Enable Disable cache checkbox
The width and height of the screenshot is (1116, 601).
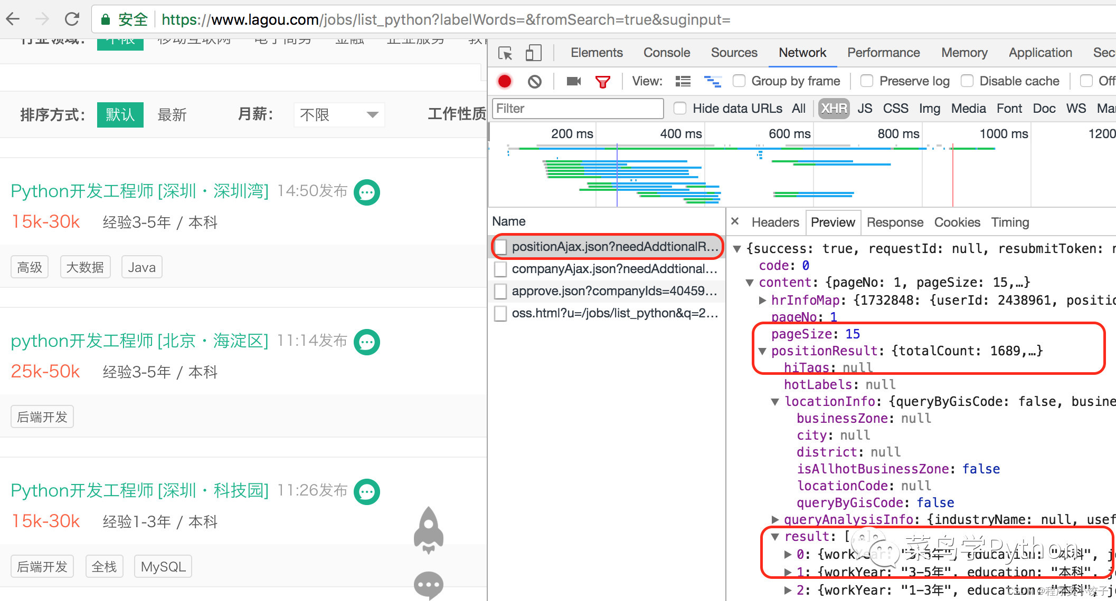pyautogui.click(x=967, y=81)
